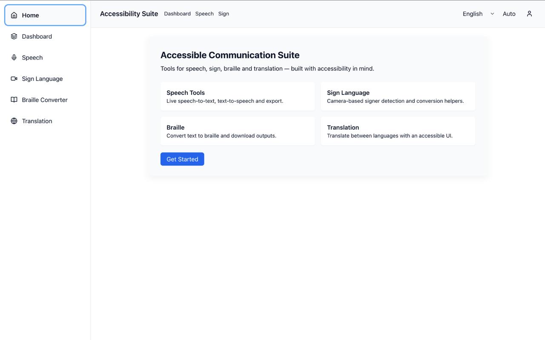Select the Speech label in the sidebar
This screenshot has height=340, width=545.
[32, 58]
